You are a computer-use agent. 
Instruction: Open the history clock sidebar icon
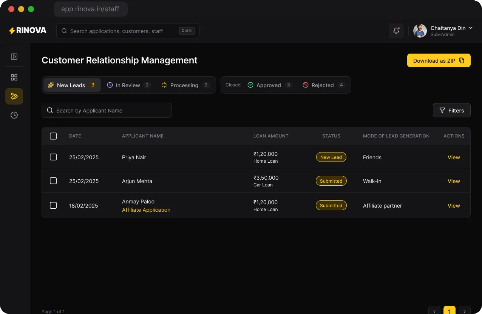coord(14,115)
